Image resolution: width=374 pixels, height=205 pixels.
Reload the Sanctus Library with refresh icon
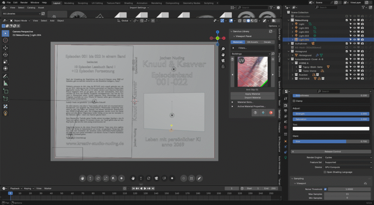point(271,31)
